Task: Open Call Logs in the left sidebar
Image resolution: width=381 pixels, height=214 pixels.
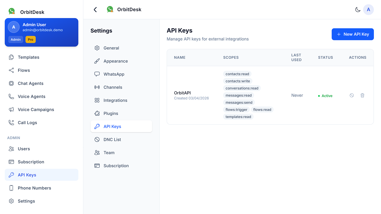Action: [x=27, y=123]
